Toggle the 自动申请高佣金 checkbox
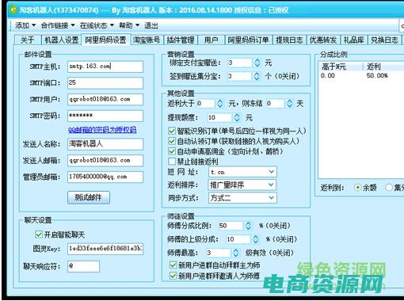This screenshot has width=404, height=301. 172,151
